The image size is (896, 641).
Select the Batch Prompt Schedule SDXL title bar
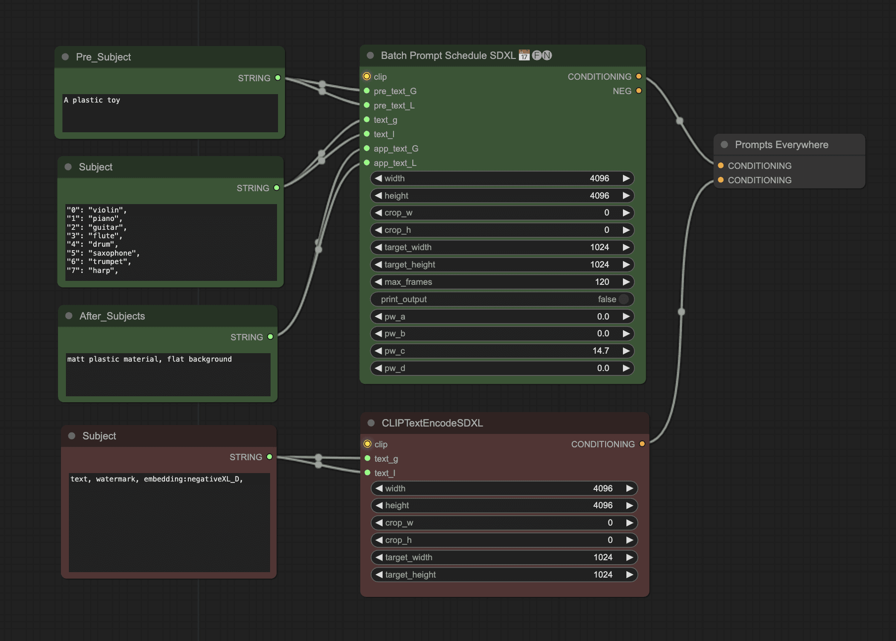[x=448, y=55]
